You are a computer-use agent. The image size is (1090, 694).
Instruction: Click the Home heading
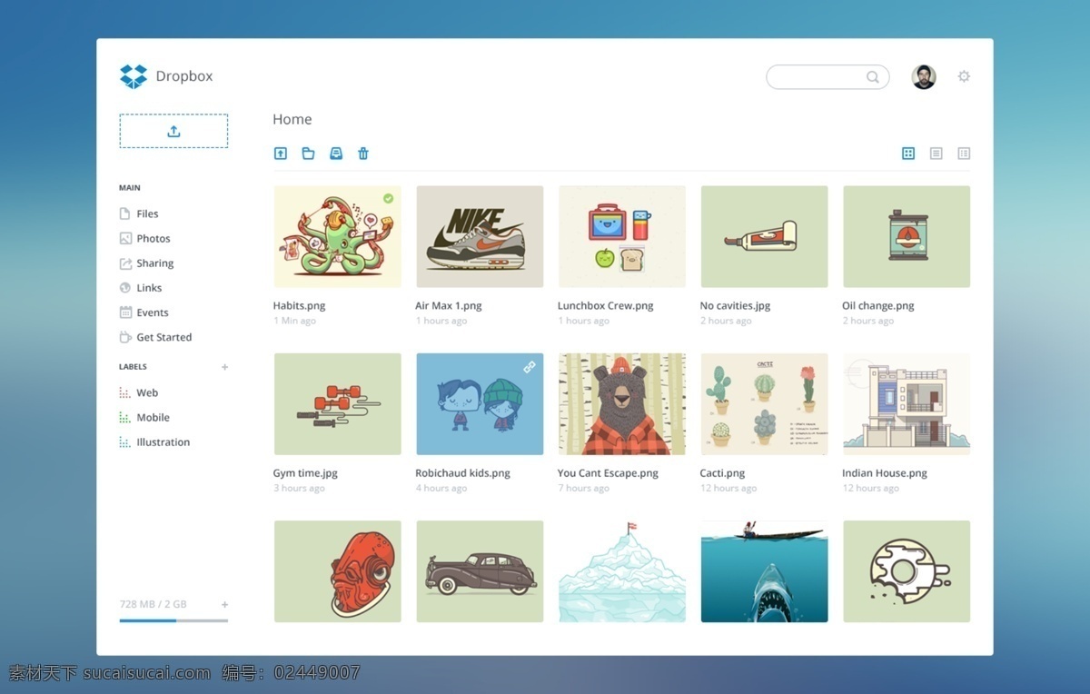[292, 119]
